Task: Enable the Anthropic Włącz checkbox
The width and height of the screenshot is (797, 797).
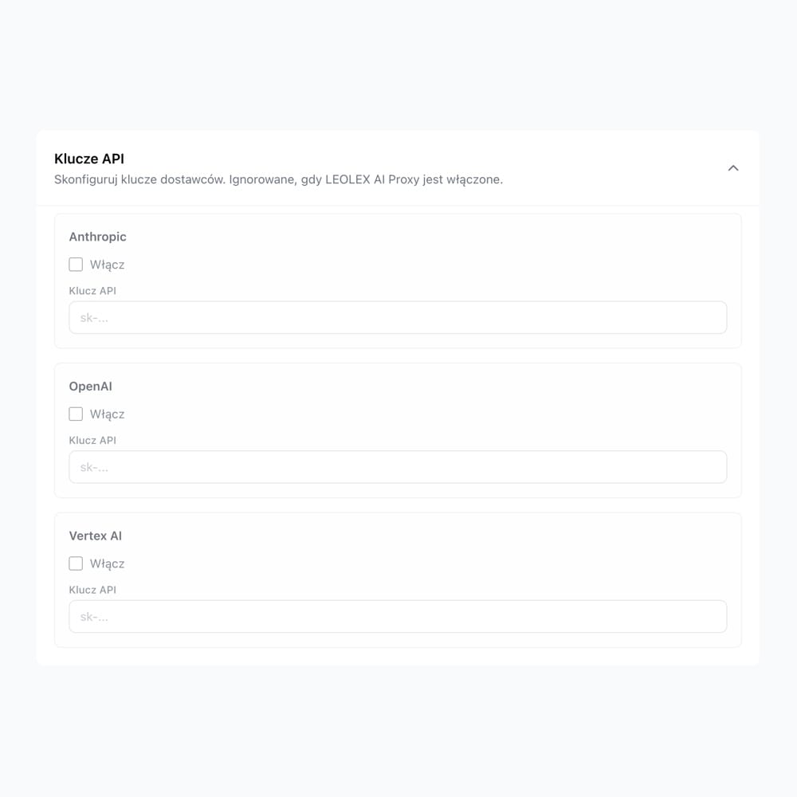Action: coord(76,265)
